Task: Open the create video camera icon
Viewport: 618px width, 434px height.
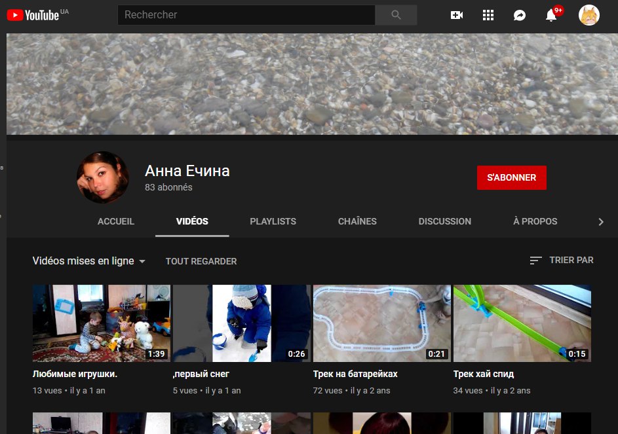Action: coord(456,15)
